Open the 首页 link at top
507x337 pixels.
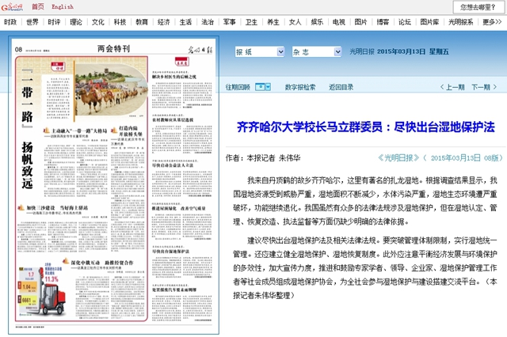click(38, 6)
